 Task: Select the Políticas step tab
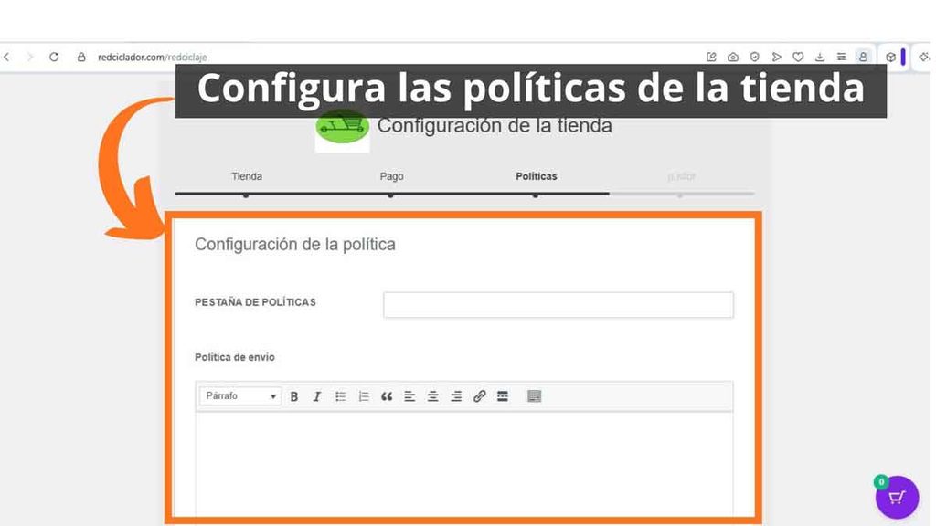(536, 176)
